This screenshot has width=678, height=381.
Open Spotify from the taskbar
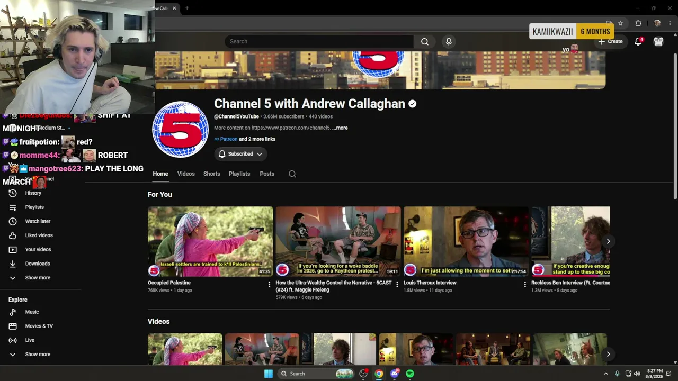coord(410,374)
